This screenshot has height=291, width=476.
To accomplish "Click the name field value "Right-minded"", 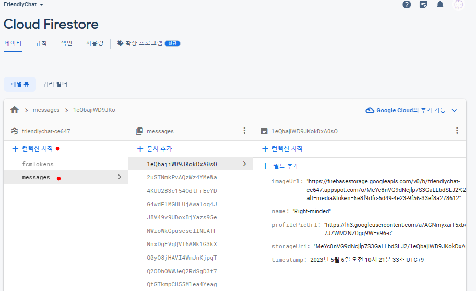I will 312,211.
